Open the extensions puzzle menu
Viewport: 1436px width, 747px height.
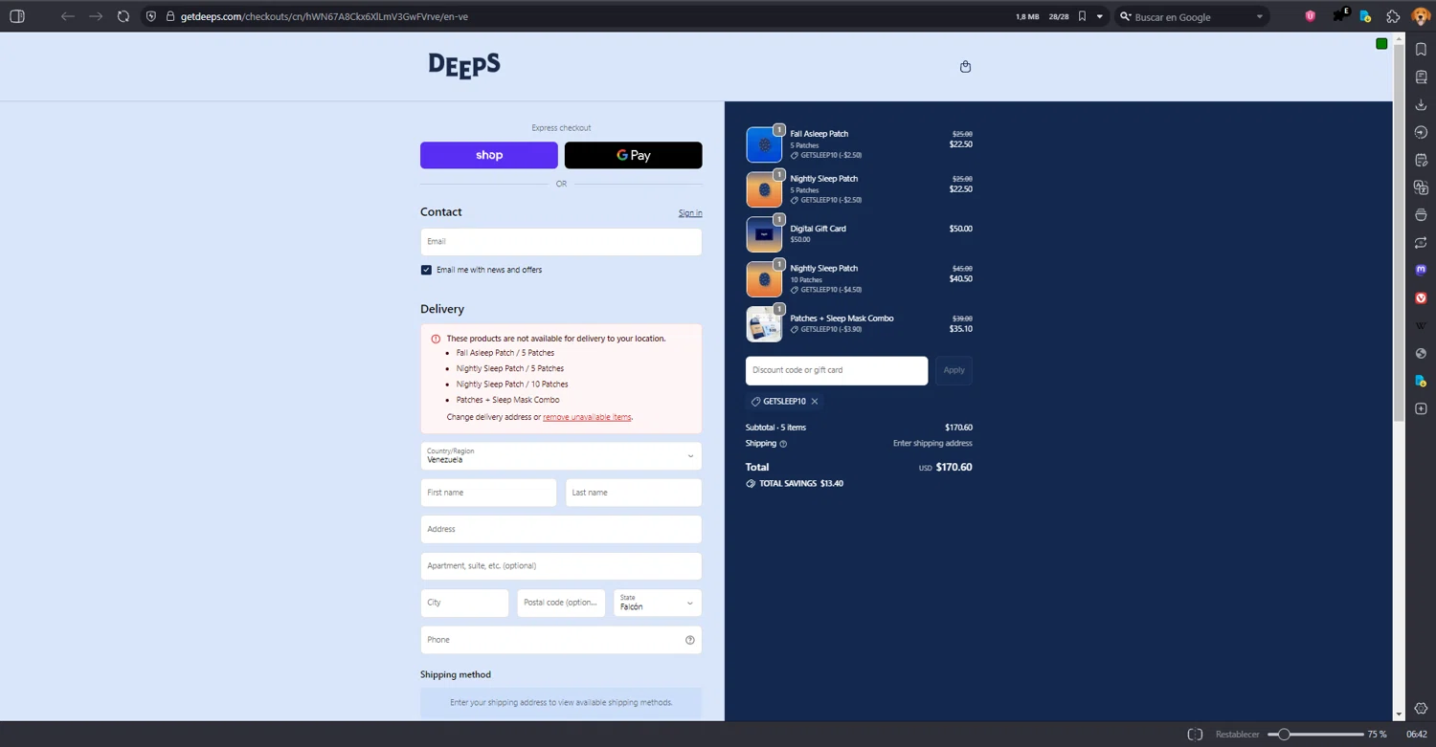pyautogui.click(x=1393, y=16)
